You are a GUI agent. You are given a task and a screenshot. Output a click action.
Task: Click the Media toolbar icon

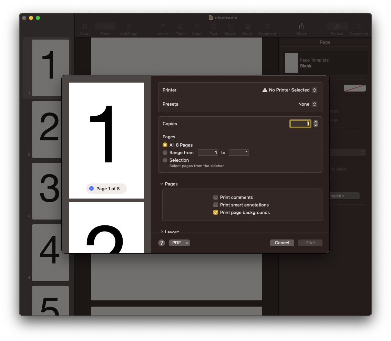click(247, 27)
